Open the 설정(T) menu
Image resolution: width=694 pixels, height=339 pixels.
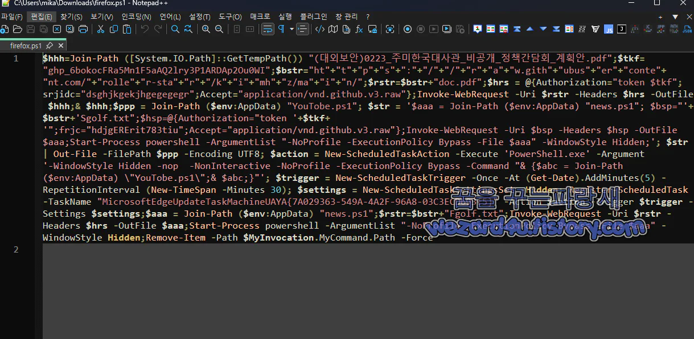[200, 16]
